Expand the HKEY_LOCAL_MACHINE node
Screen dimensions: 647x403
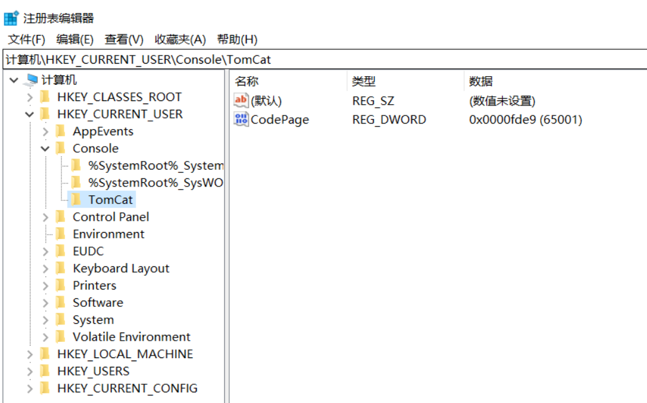click(x=30, y=354)
